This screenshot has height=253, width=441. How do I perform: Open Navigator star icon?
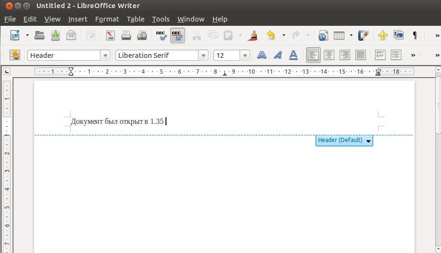coord(383,35)
